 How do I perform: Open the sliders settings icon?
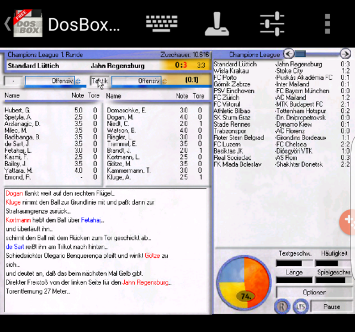tap(272, 24)
